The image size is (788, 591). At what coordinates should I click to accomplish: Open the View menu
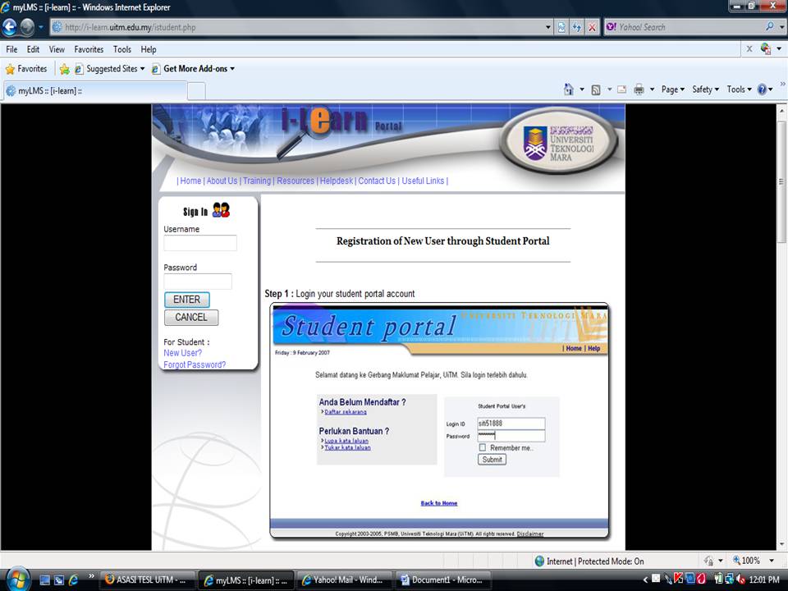tap(57, 49)
